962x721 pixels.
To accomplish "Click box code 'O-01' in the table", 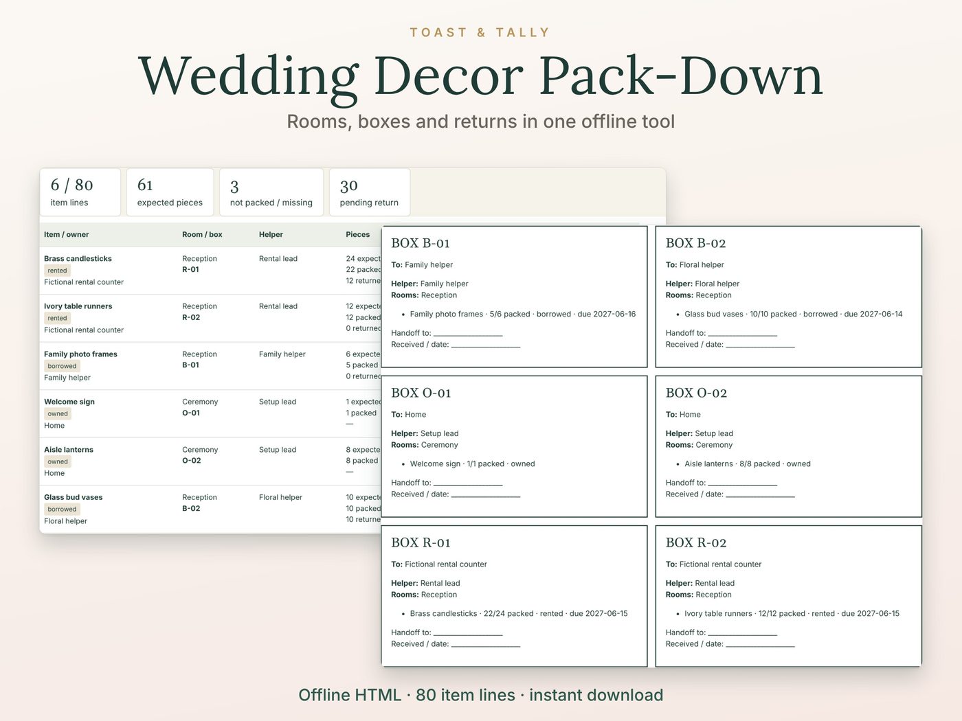I will click(191, 413).
